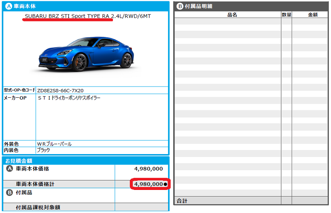
Task: Click the model code ZD8E2S8-66C-7X20 field
Action: click(x=60, y=90)
